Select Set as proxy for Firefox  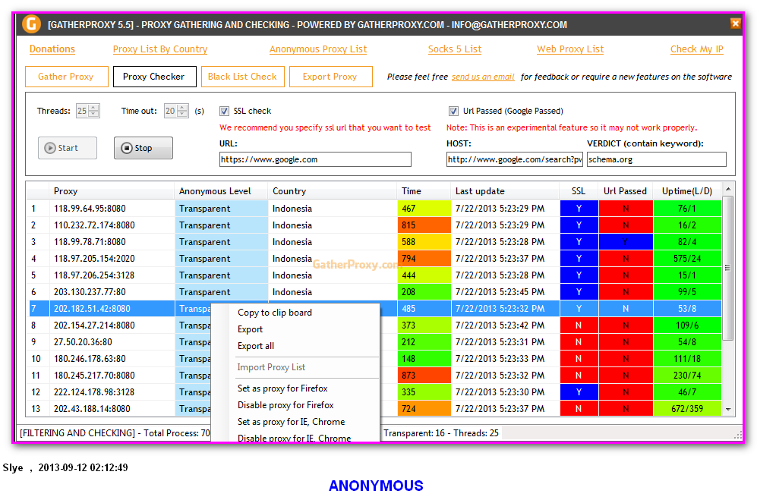coord(282,388)
